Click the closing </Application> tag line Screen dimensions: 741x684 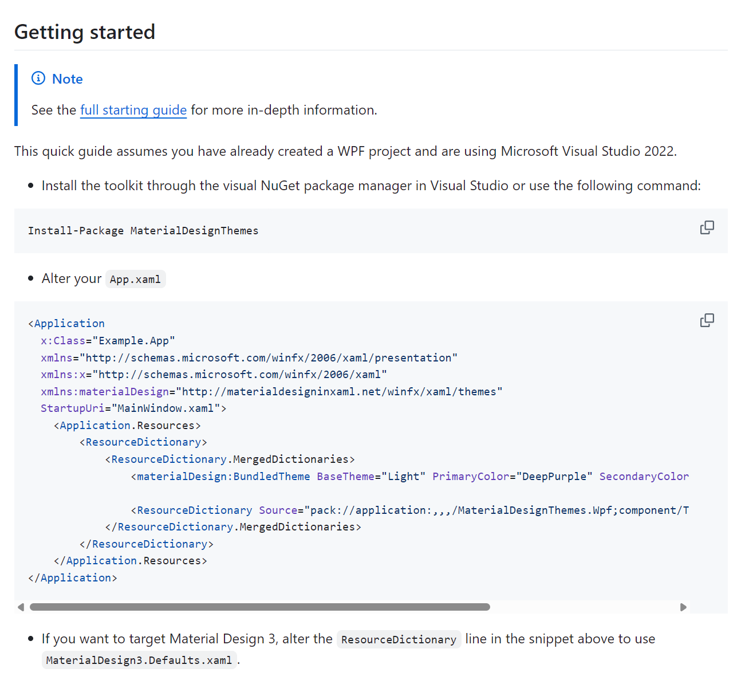coord(73,578)
